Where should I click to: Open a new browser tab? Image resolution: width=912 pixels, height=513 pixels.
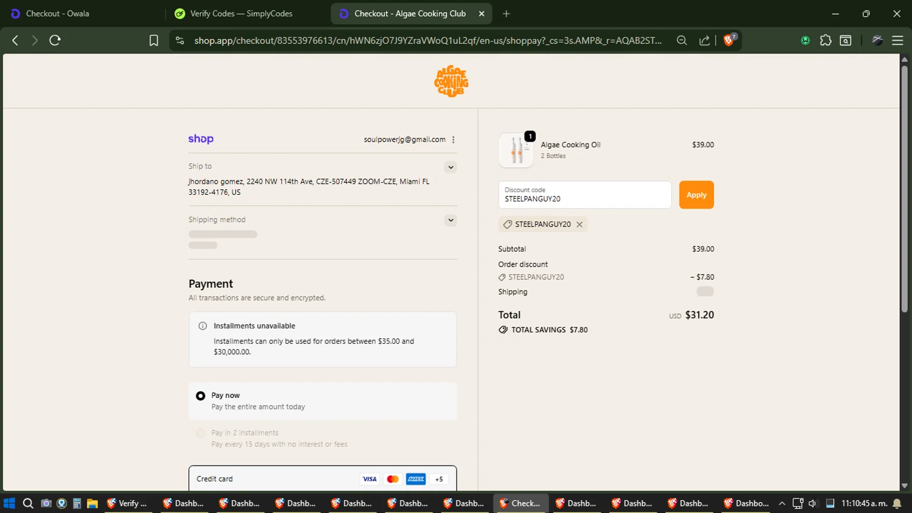click(506, 13)
